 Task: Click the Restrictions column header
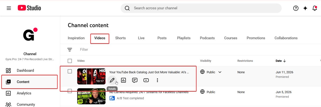(245, 61)
